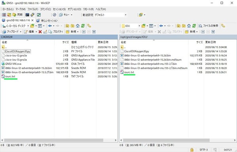Click the red delete X icon
This screenshot has height=152, width=237.
pos(40,32)
